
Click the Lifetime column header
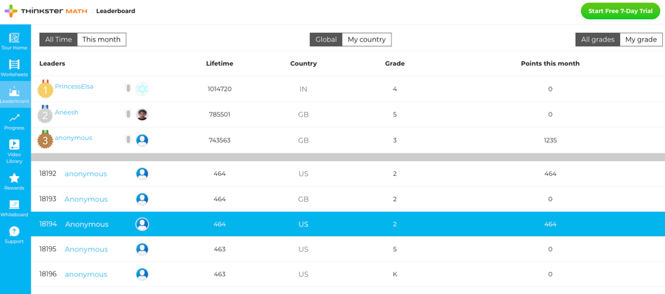220,63
